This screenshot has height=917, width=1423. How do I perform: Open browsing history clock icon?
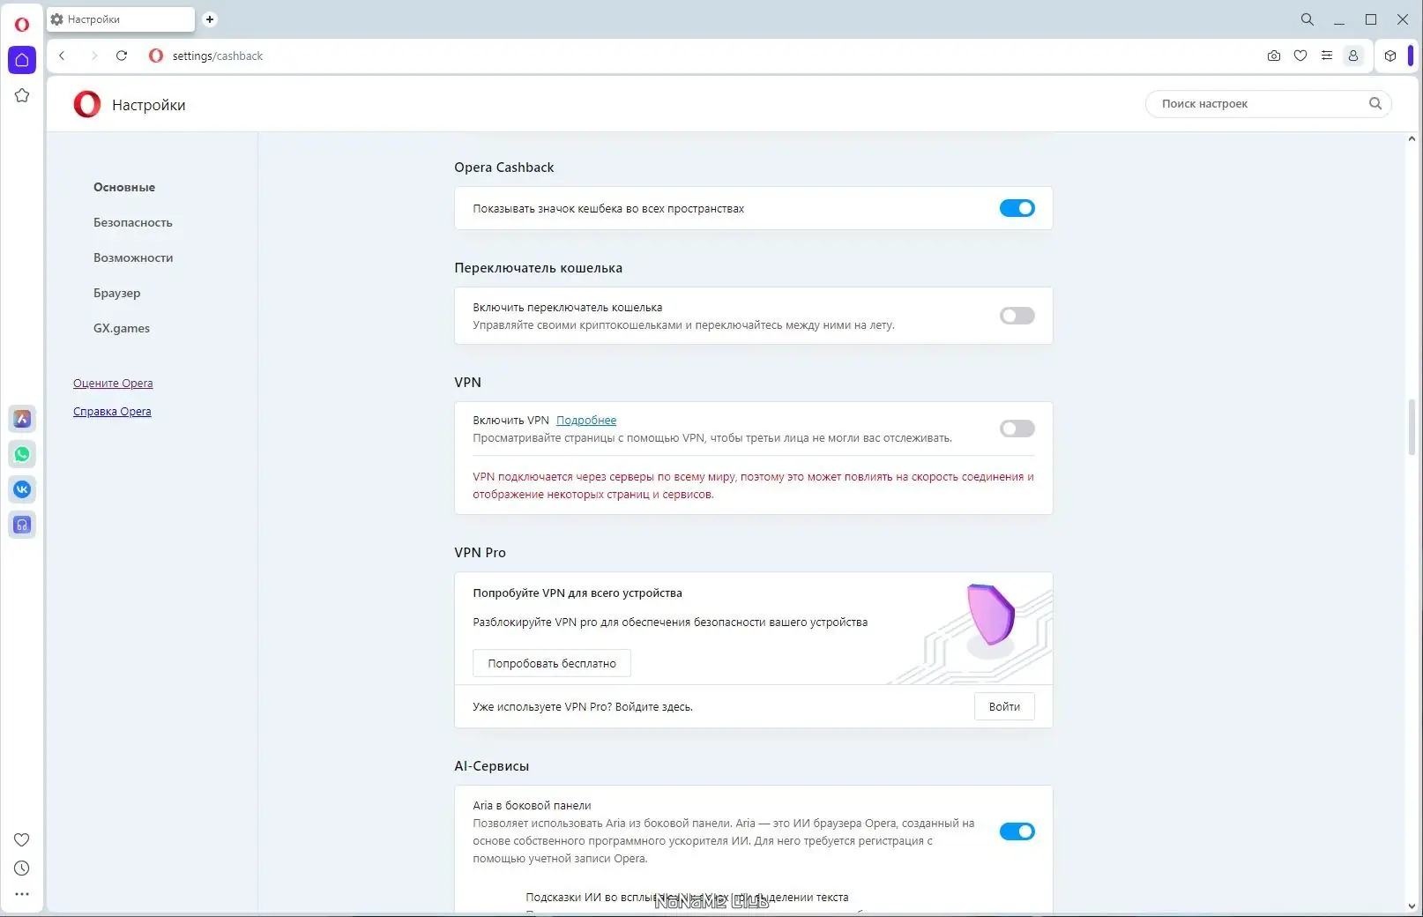pyautogui.click(x=22, y=868)
